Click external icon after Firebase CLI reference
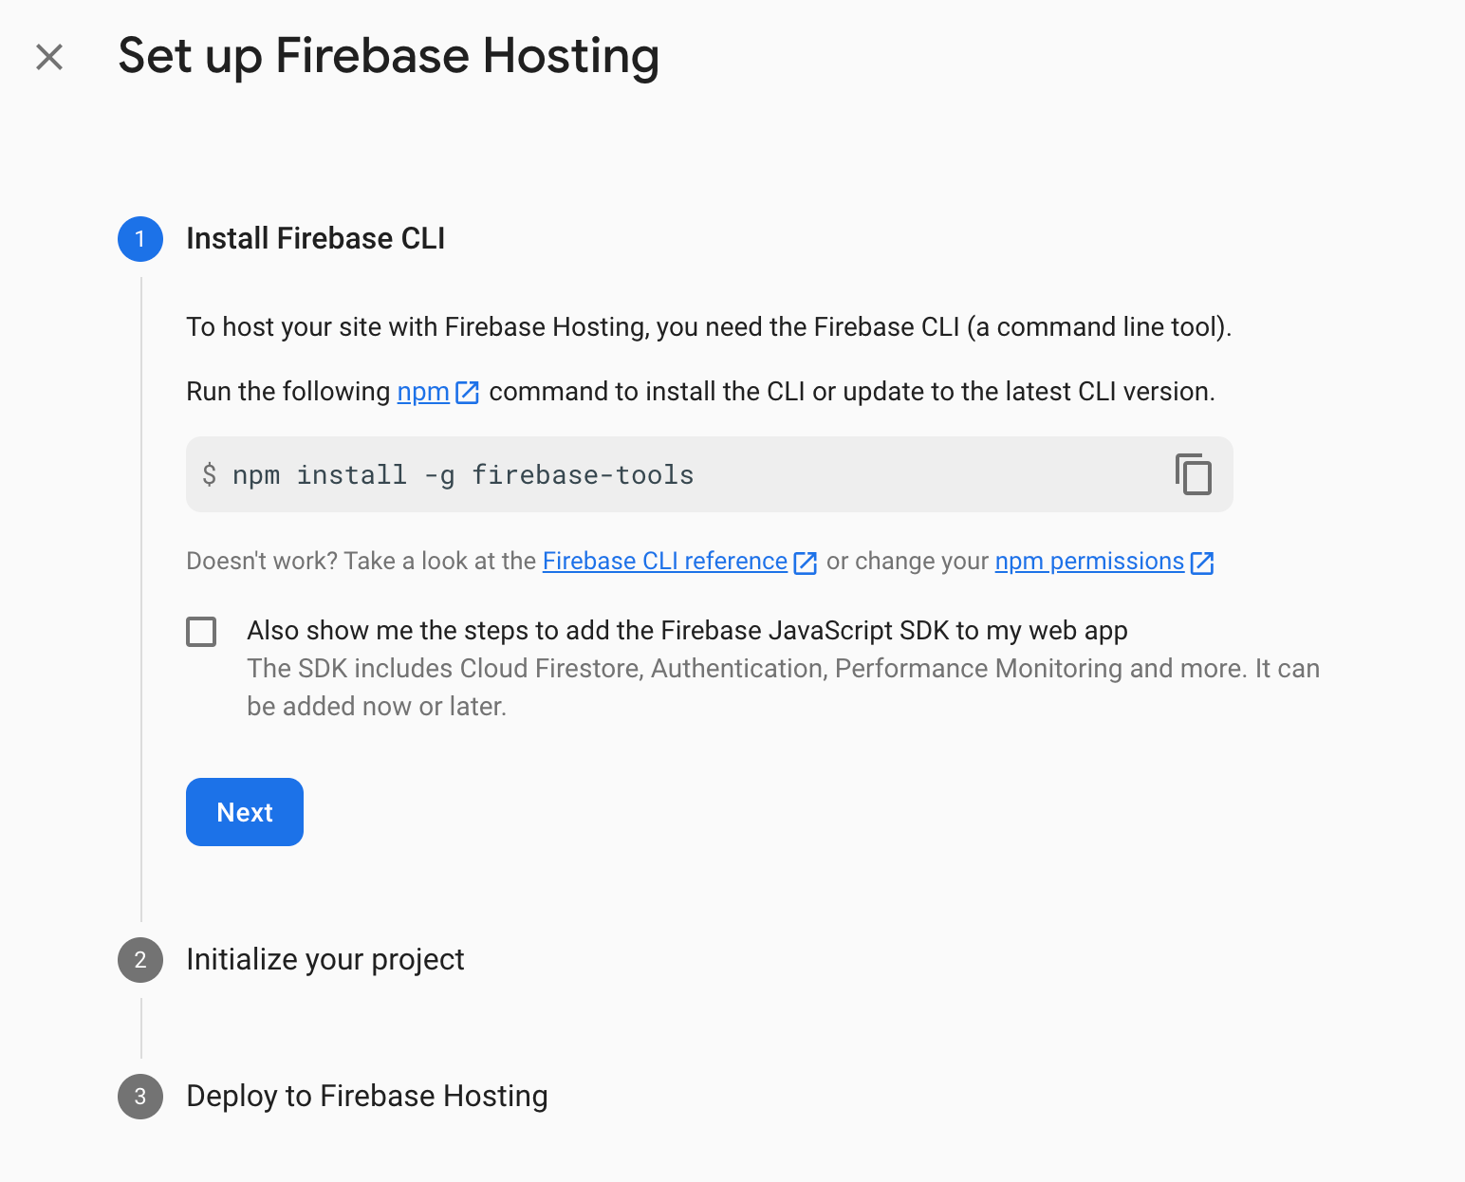The height and width of the screenshot is (1182, 1465). click(805, 562)
